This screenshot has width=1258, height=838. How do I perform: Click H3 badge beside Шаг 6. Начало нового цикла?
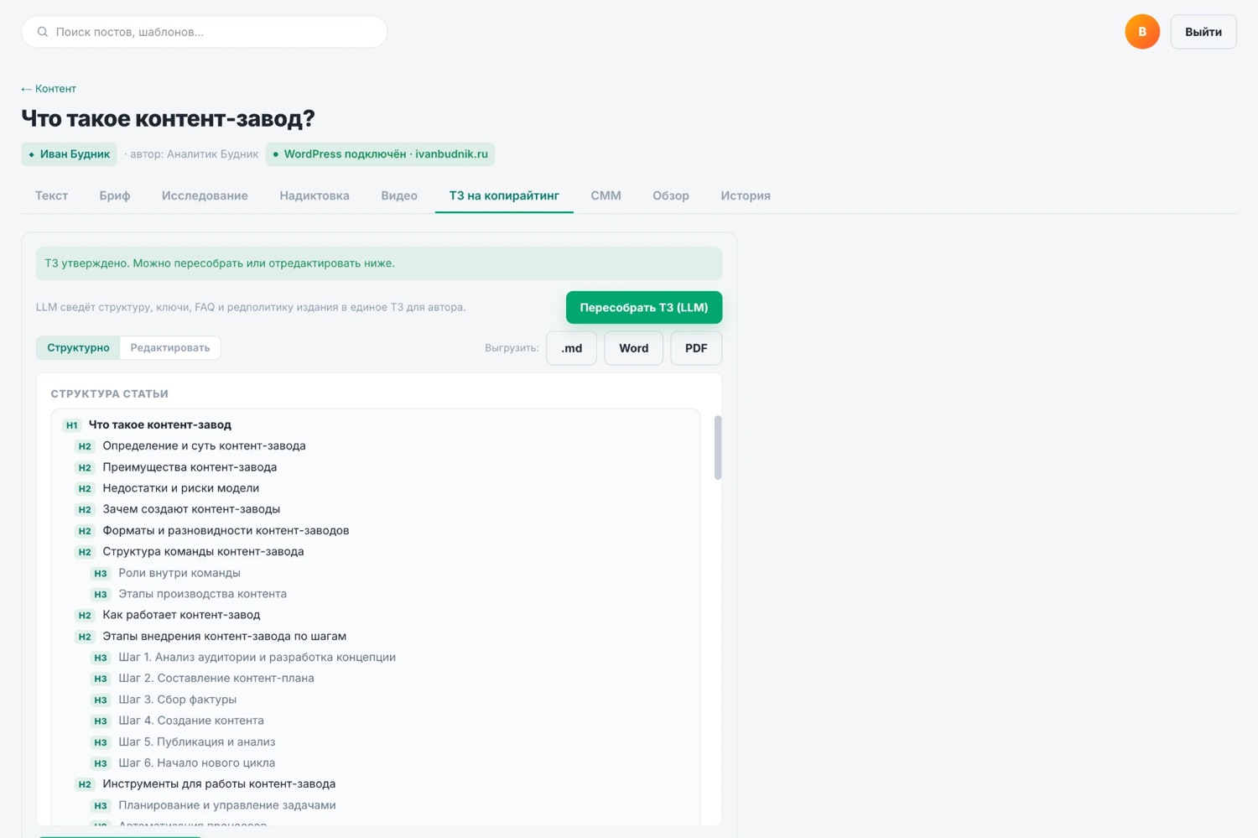[x=101, y=763]
